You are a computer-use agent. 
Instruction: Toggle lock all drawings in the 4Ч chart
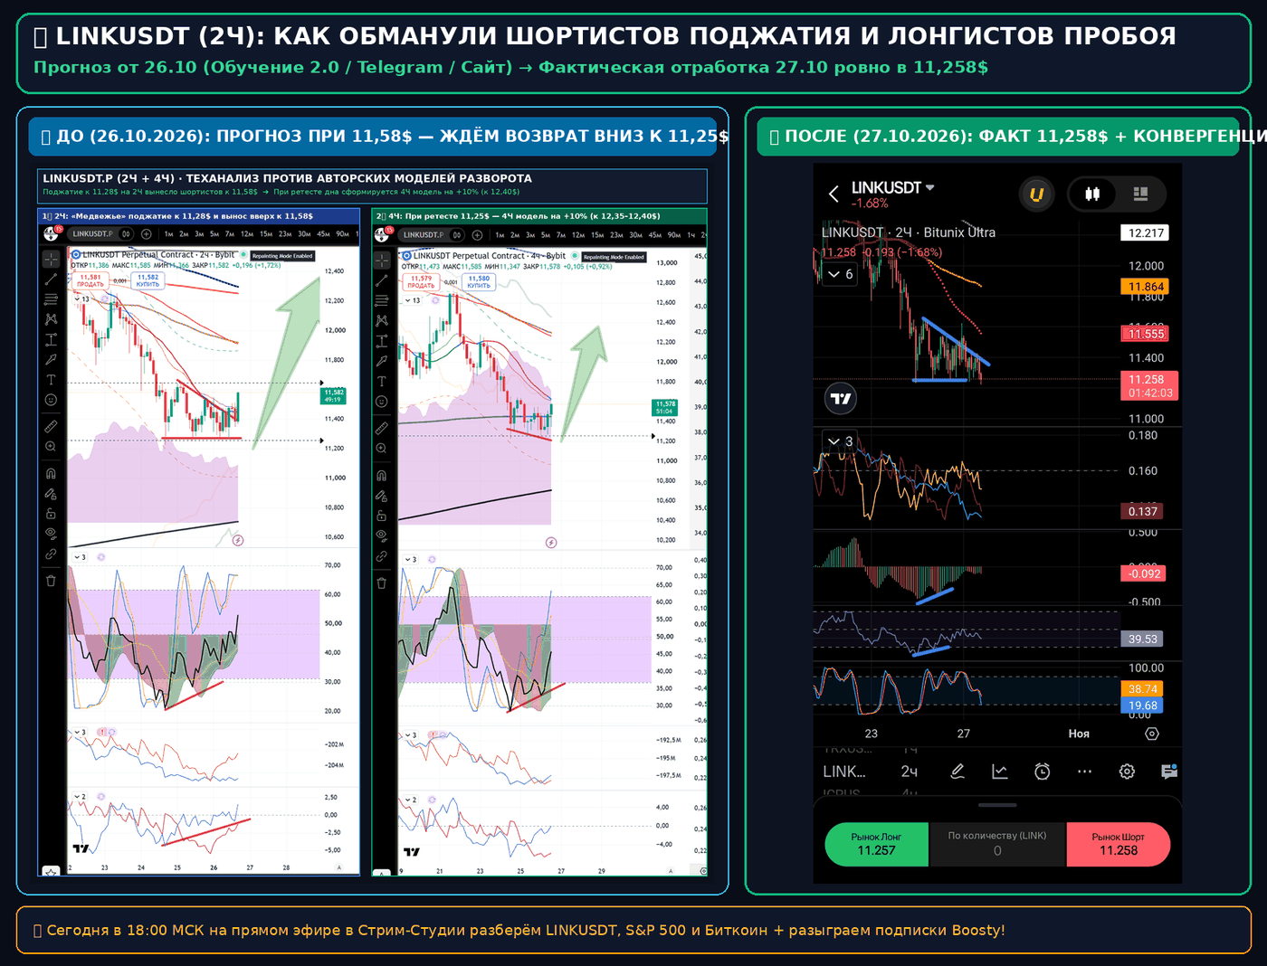[x=381, y=516]
